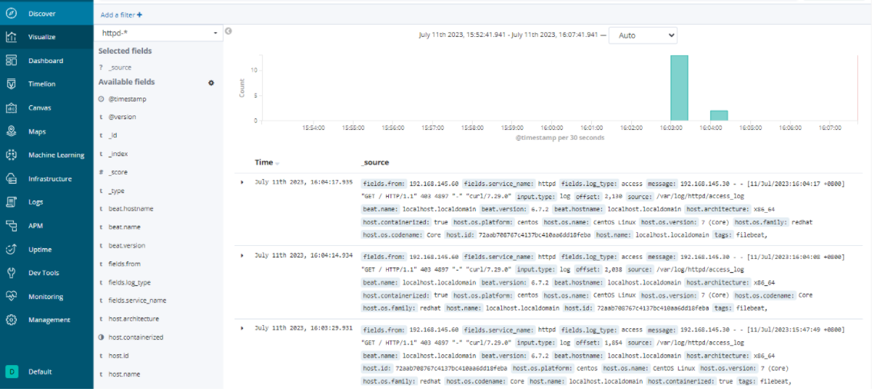Open Monitoring from the sidebar label
This screenshot has width=874, height=392.
coord(45,297)
